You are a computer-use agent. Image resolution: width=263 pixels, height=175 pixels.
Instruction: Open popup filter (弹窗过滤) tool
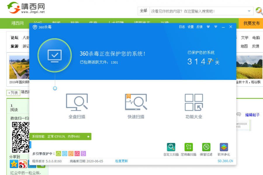[206, 150]
